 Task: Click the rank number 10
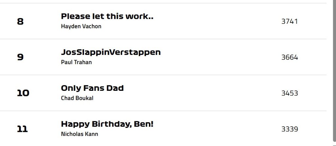click(23, 93)
